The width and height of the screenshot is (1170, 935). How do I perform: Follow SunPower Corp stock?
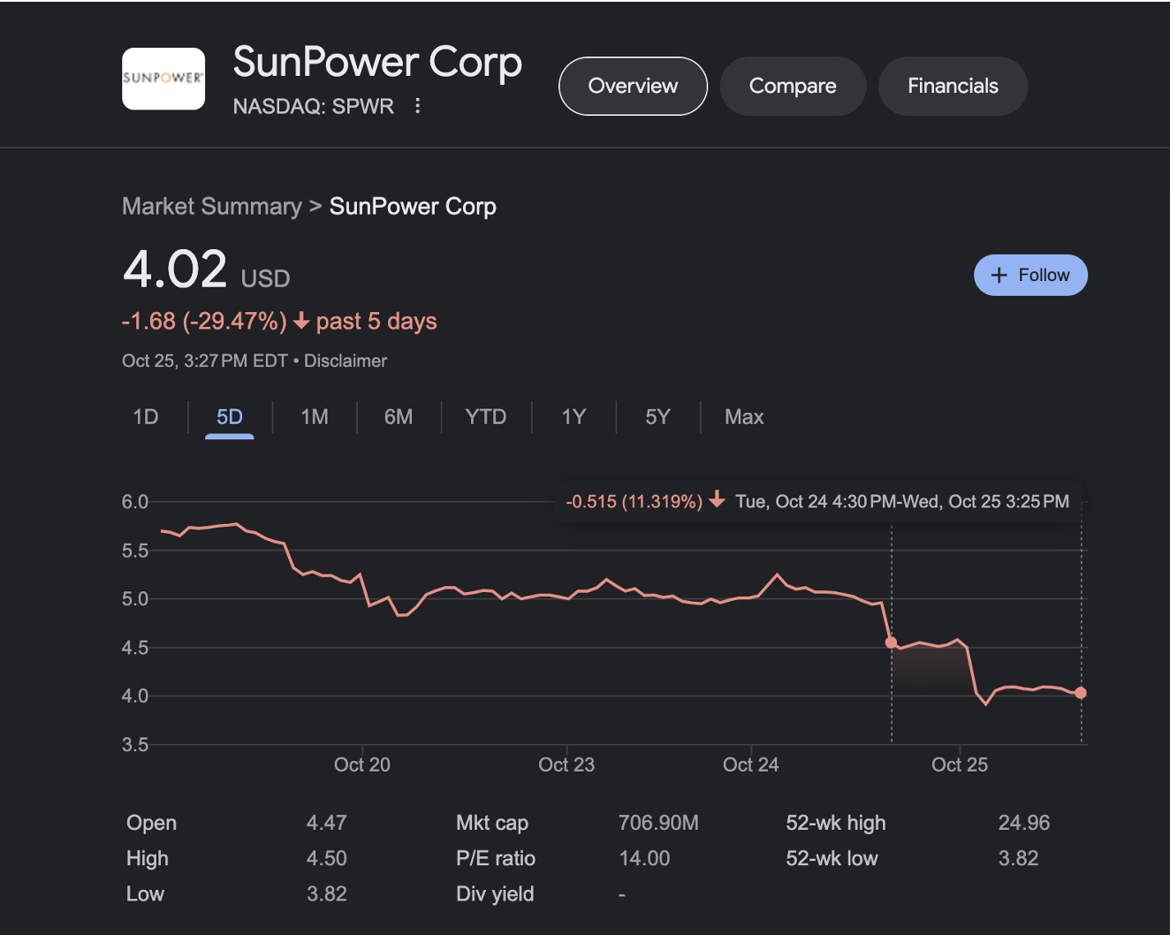pyautogui.click(x=1030, y=275)
